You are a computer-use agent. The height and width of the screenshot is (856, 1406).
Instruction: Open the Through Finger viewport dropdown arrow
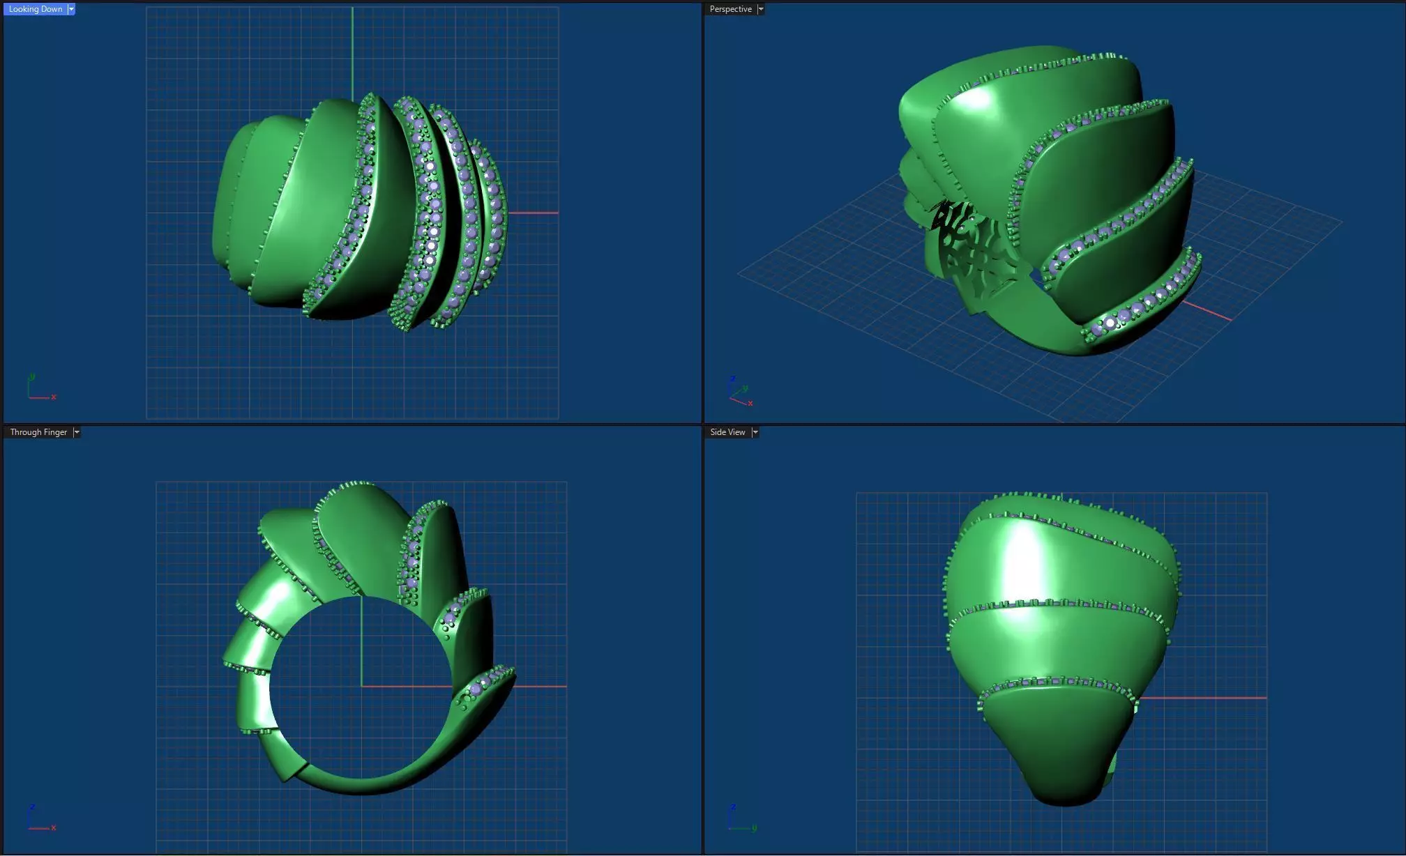pyautogui.click(x=77, y=432)
